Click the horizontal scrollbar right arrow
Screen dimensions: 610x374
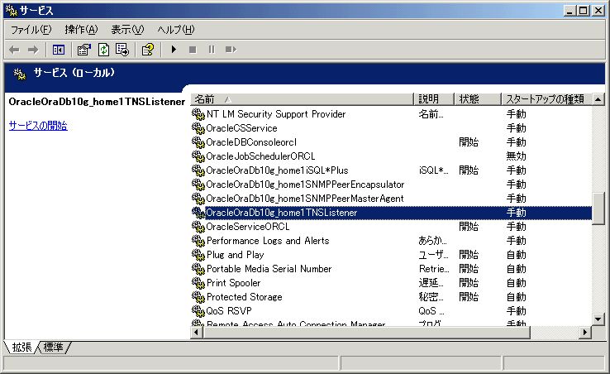tap(584, 333)
